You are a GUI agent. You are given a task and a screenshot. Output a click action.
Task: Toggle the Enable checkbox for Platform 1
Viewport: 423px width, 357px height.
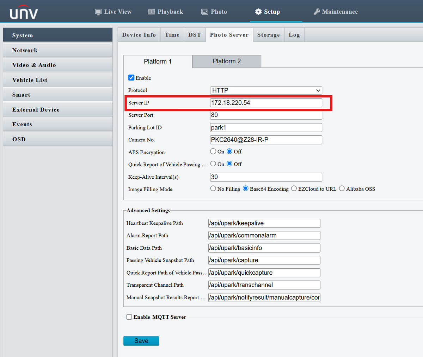pyautogui.click(x=131, y=78)
